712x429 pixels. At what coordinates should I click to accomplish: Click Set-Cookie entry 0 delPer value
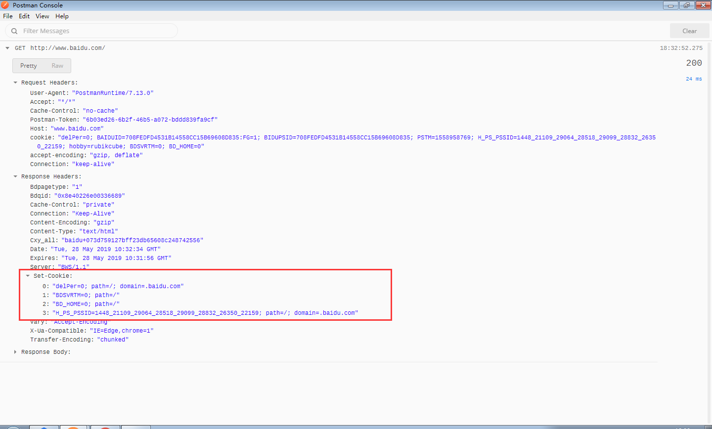pyautogui.click(x=118, y=286)
